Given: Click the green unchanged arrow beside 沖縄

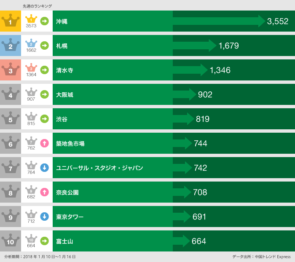Looking at the screenshot, I should (x=44, y=21).
